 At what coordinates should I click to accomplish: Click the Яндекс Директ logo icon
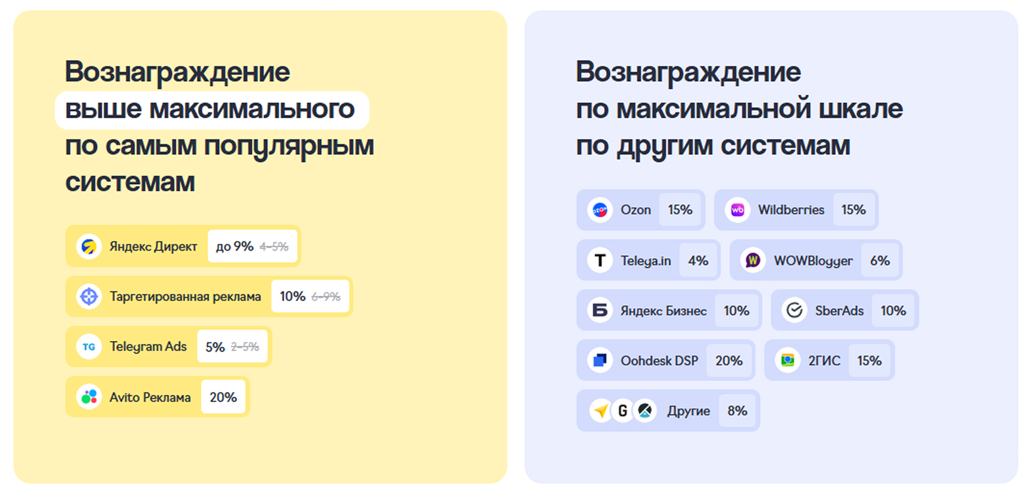(x=89, y=246)
